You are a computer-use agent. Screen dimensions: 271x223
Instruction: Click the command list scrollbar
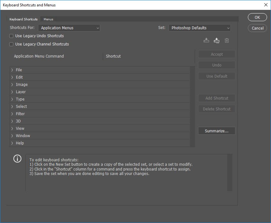click(193, 105)
